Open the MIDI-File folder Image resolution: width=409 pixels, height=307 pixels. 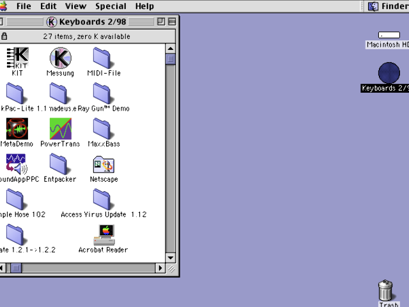coord(104,58)
